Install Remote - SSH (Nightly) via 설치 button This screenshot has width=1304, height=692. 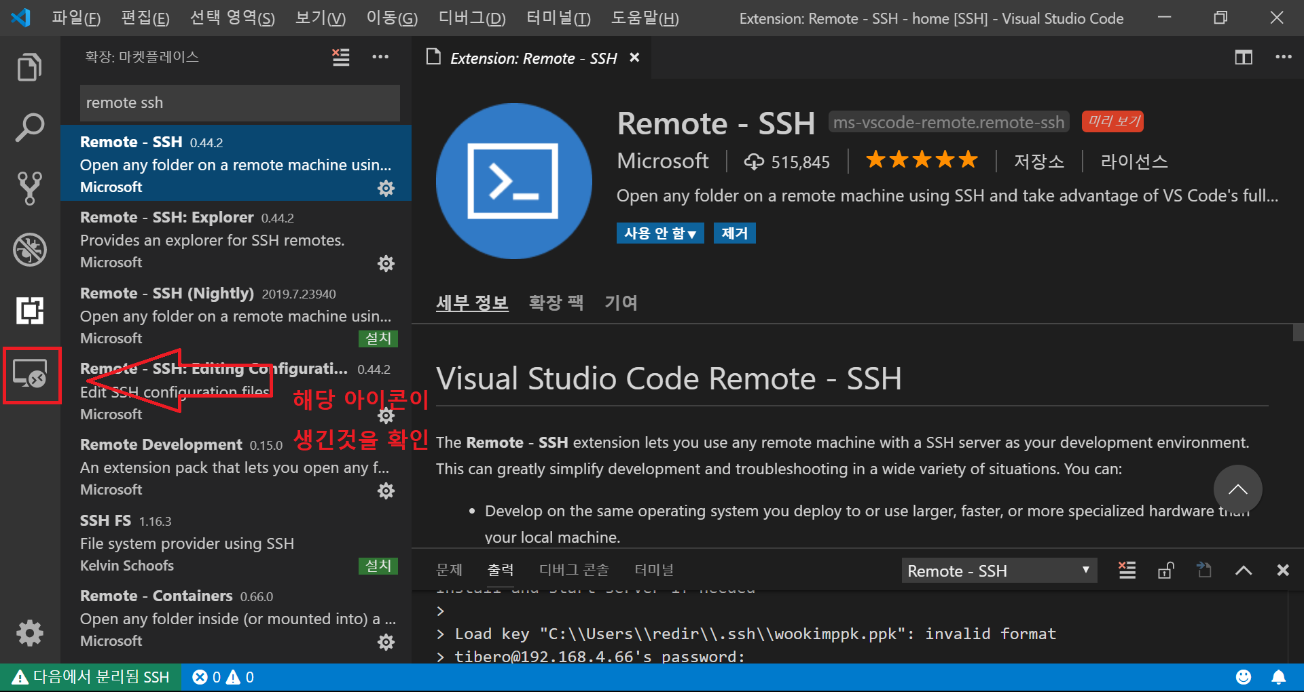pos(378,339)
